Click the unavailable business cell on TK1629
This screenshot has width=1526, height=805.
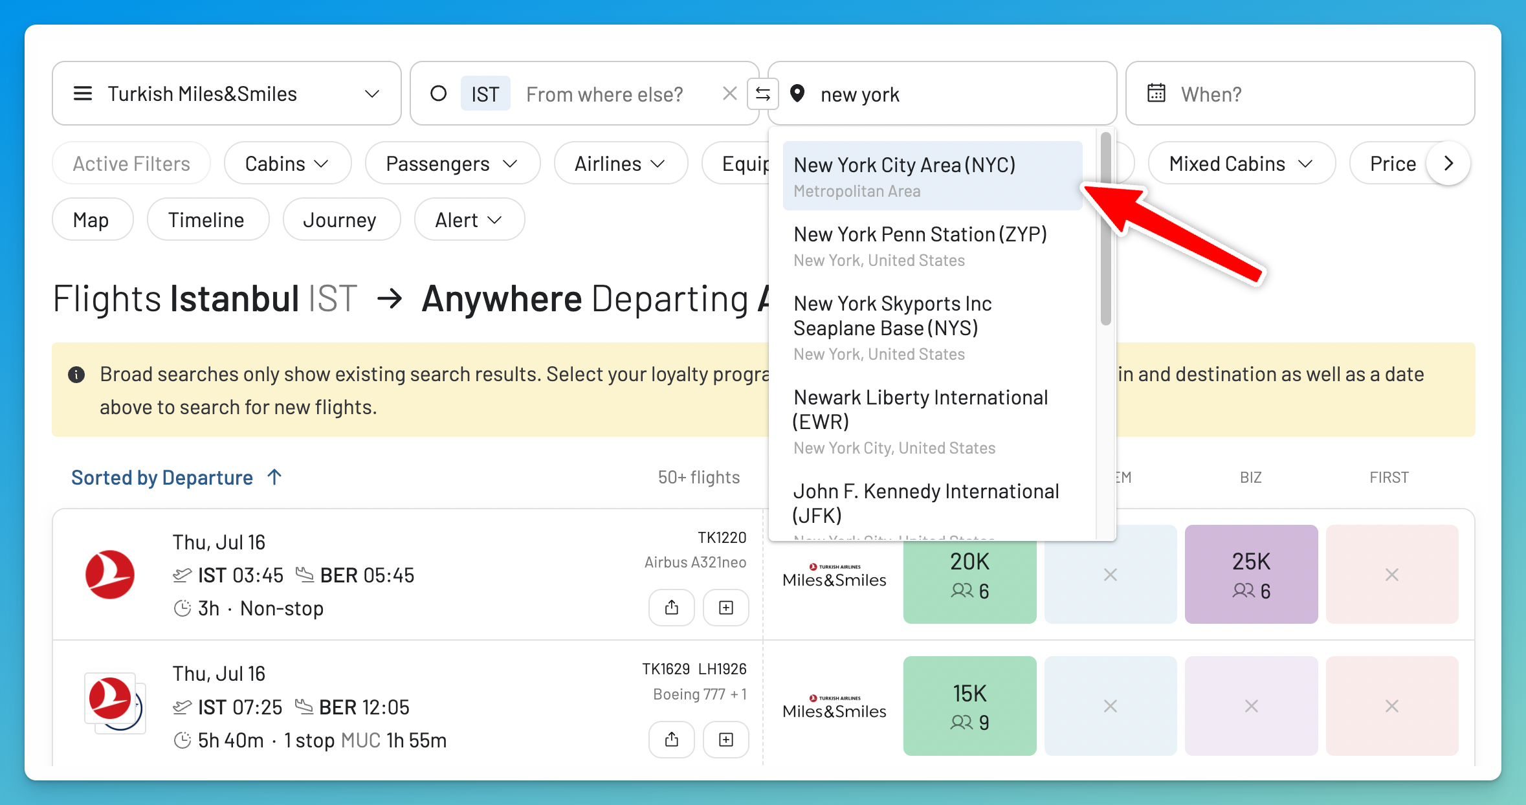[1251, 706]
